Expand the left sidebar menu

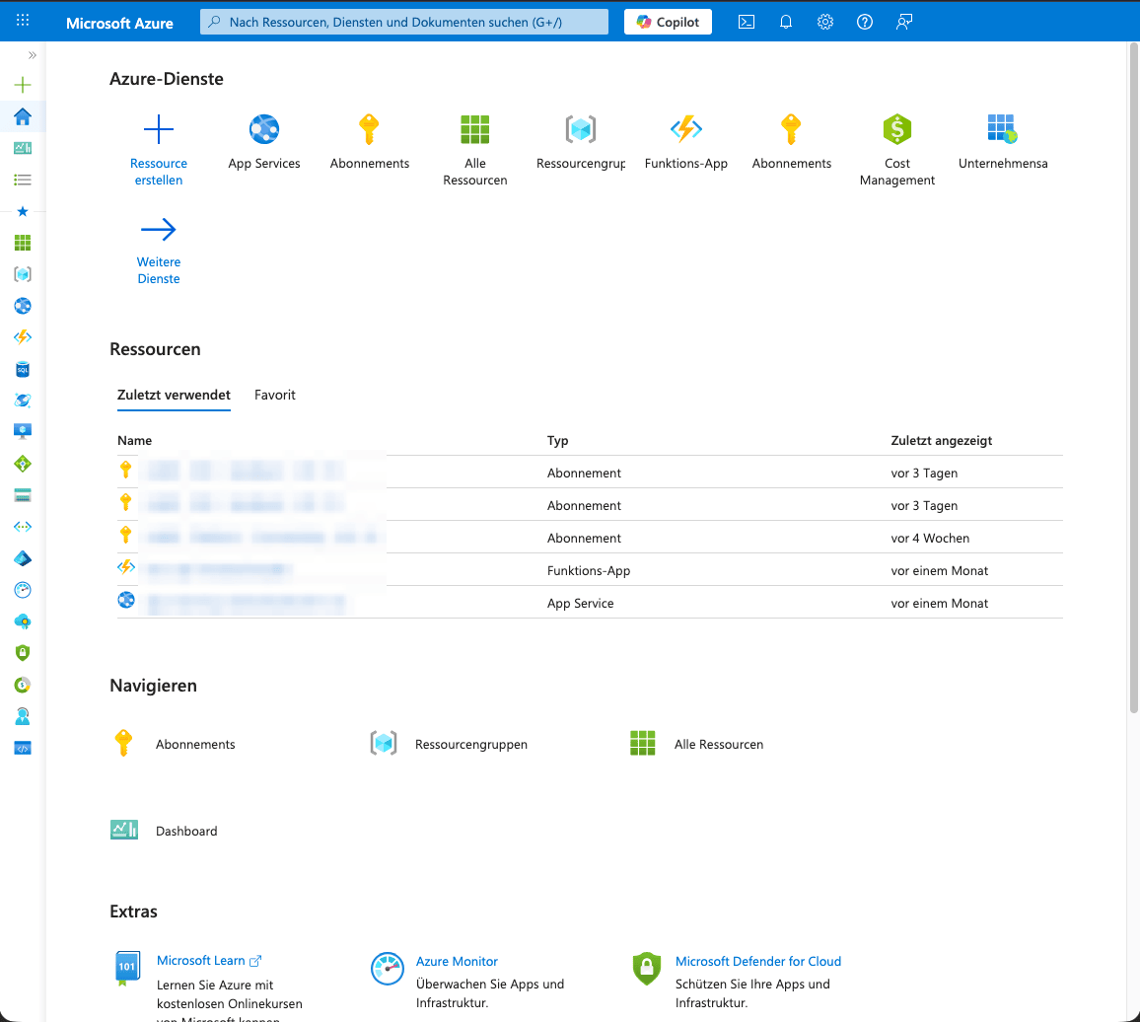(32, 55)
